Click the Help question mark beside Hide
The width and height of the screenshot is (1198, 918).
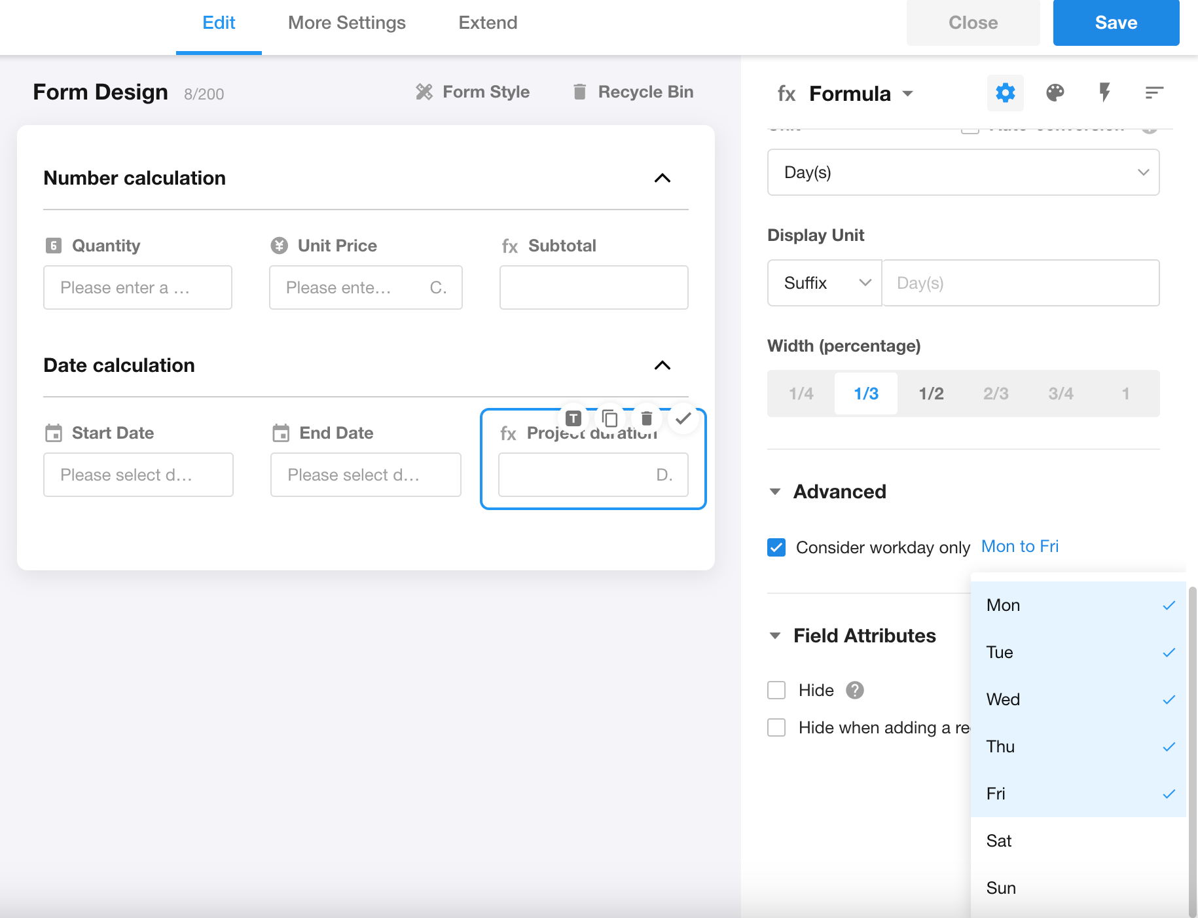coord(854,690)
